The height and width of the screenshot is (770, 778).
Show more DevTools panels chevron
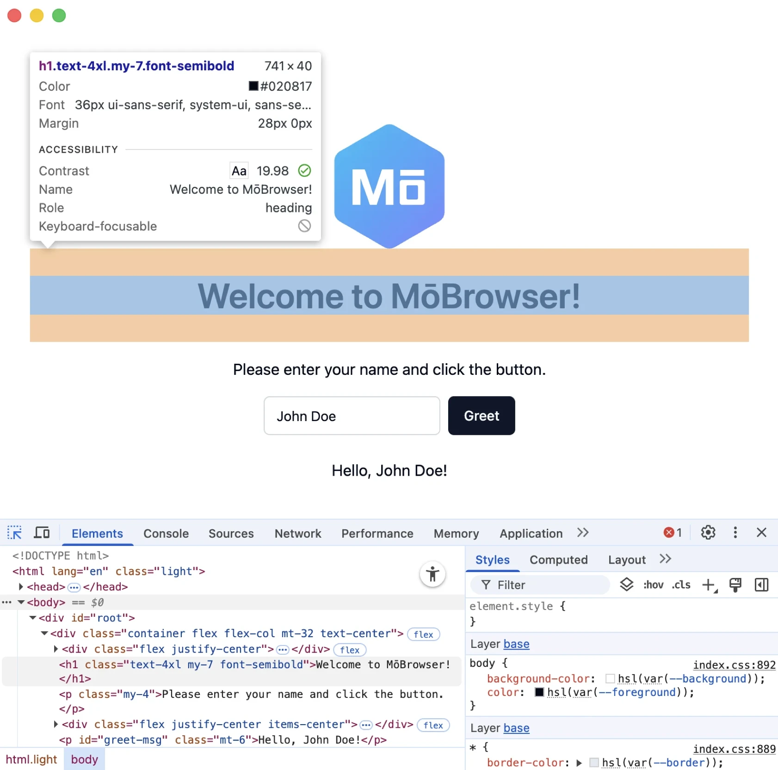[583, 533]
